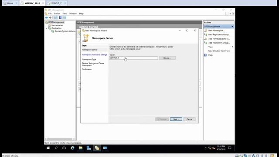Open File Explorer from taskbar
Screen dimensions: 279x157
click(x=81, y=148)
